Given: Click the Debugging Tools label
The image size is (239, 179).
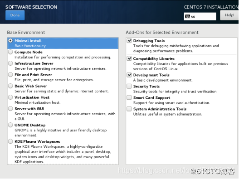Looking at the screenshot, I should point(149,41).
